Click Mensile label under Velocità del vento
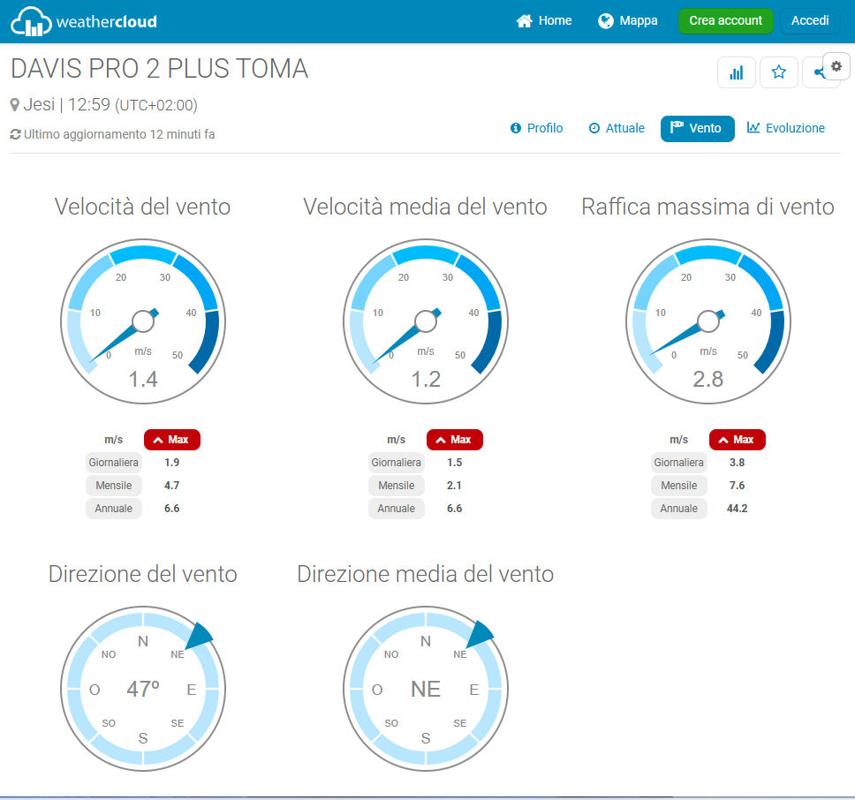 (113, 485)
